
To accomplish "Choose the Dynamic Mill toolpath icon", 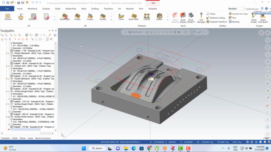I will 33,17.
